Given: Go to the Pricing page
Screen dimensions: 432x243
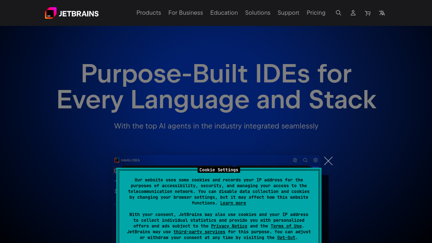Looking at the screenshot, I should click(316, 13).
